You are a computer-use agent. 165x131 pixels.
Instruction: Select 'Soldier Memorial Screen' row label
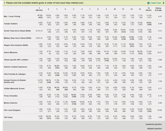coord(14,88)
